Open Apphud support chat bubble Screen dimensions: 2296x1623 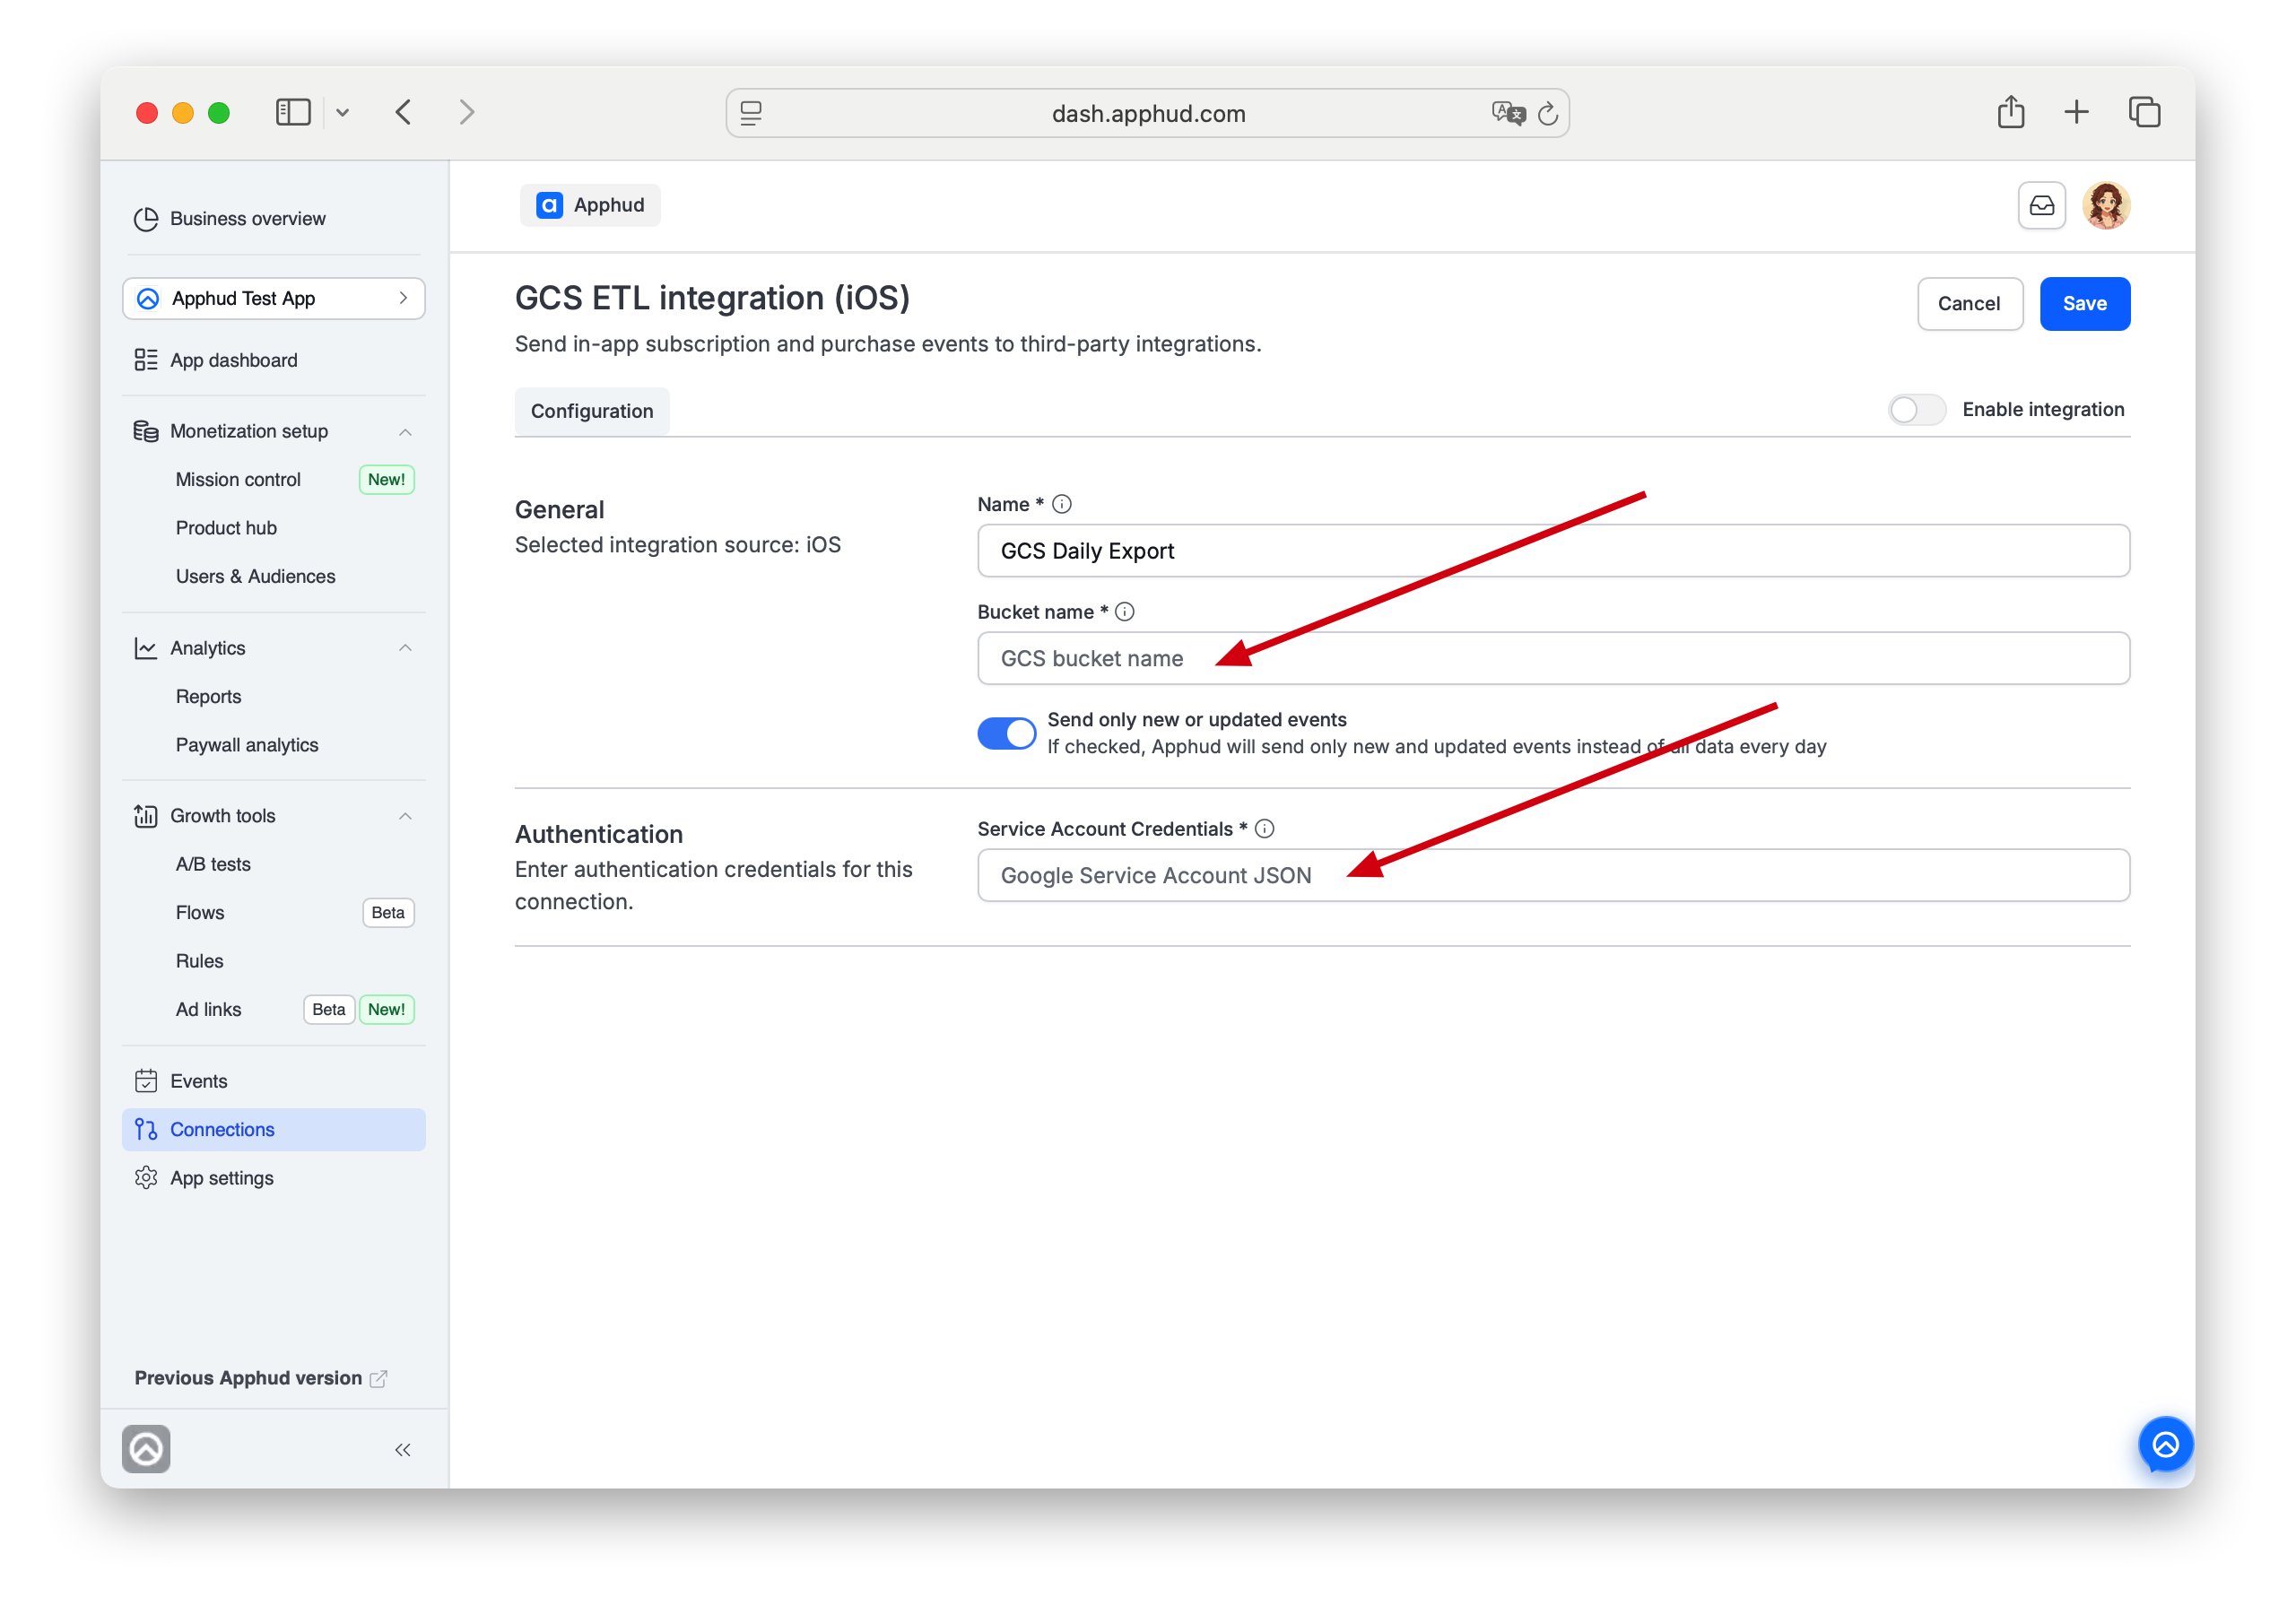click(x=2165, y=1444)
